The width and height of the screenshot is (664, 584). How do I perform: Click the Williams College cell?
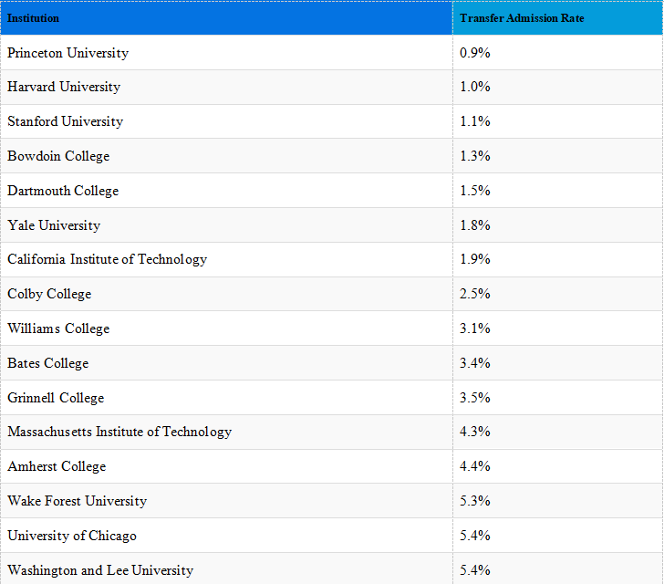[x=58, y=328]
